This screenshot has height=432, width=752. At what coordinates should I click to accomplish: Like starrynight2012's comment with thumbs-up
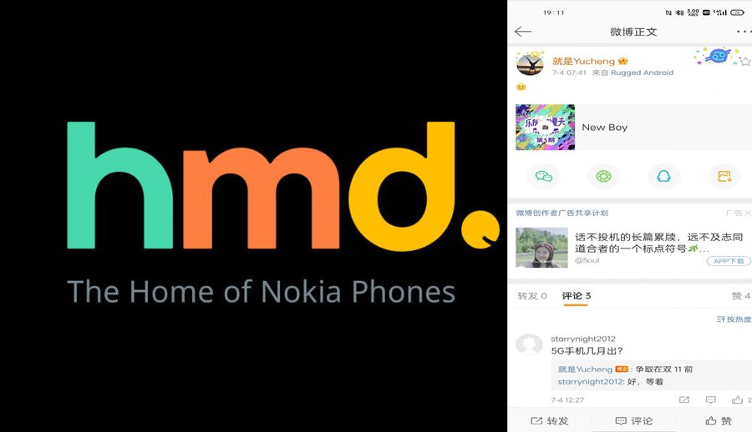tap(737, 399)
